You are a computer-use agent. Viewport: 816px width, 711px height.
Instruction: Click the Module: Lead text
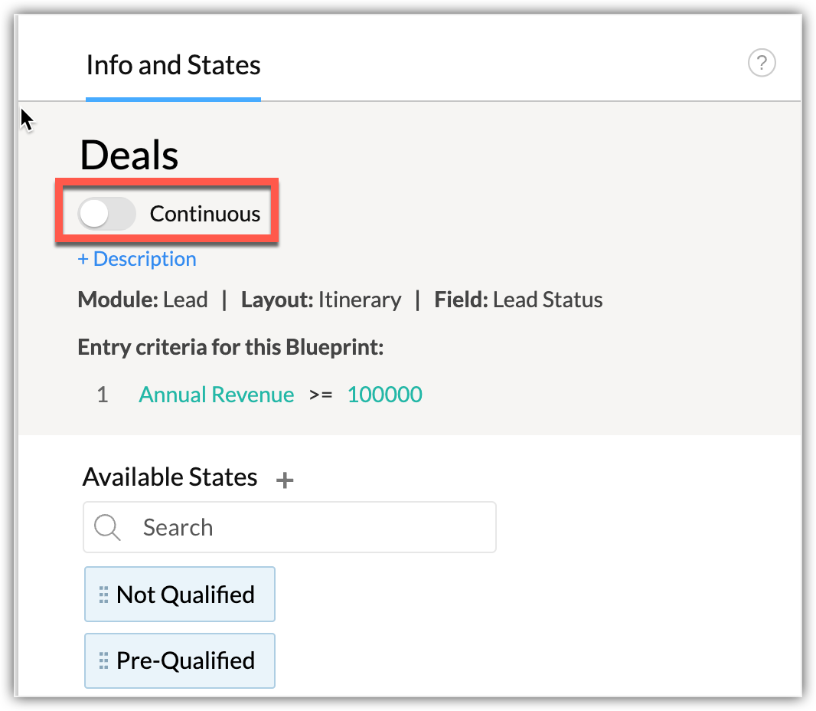pyautogui.click(x=142, y=300)
